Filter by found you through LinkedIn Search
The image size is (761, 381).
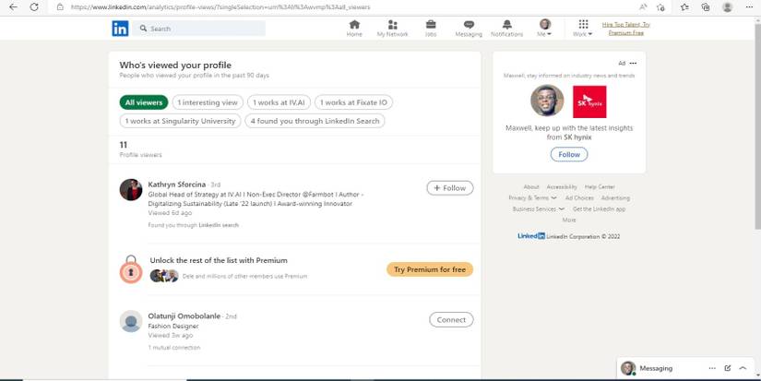coord(315,121)
